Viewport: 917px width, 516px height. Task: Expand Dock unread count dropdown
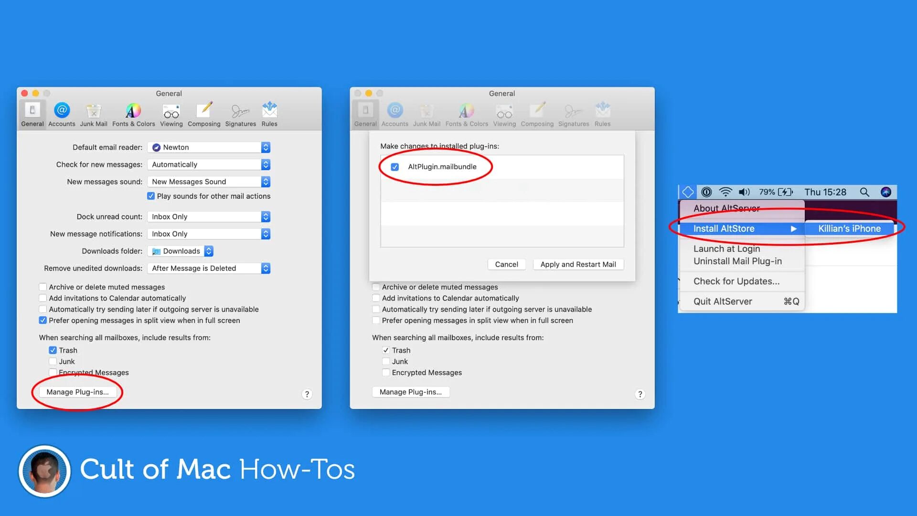(266, 216)
